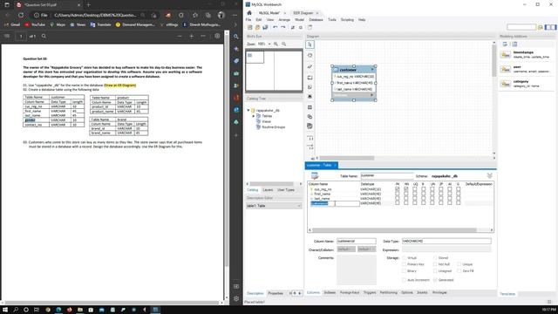Click PDF find magnifier icon
Screen dimensions: 558x314
tap(44, 36)
